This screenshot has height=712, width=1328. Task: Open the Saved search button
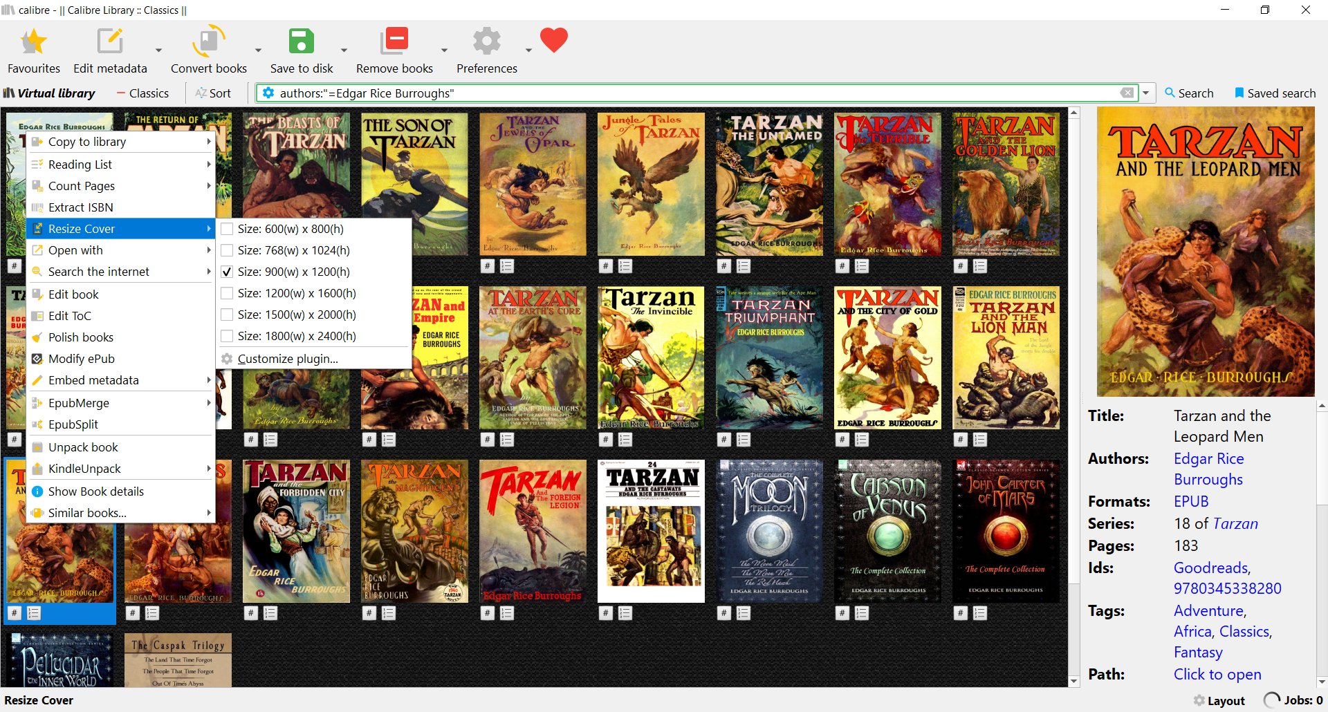click(x=1275, y=93)
